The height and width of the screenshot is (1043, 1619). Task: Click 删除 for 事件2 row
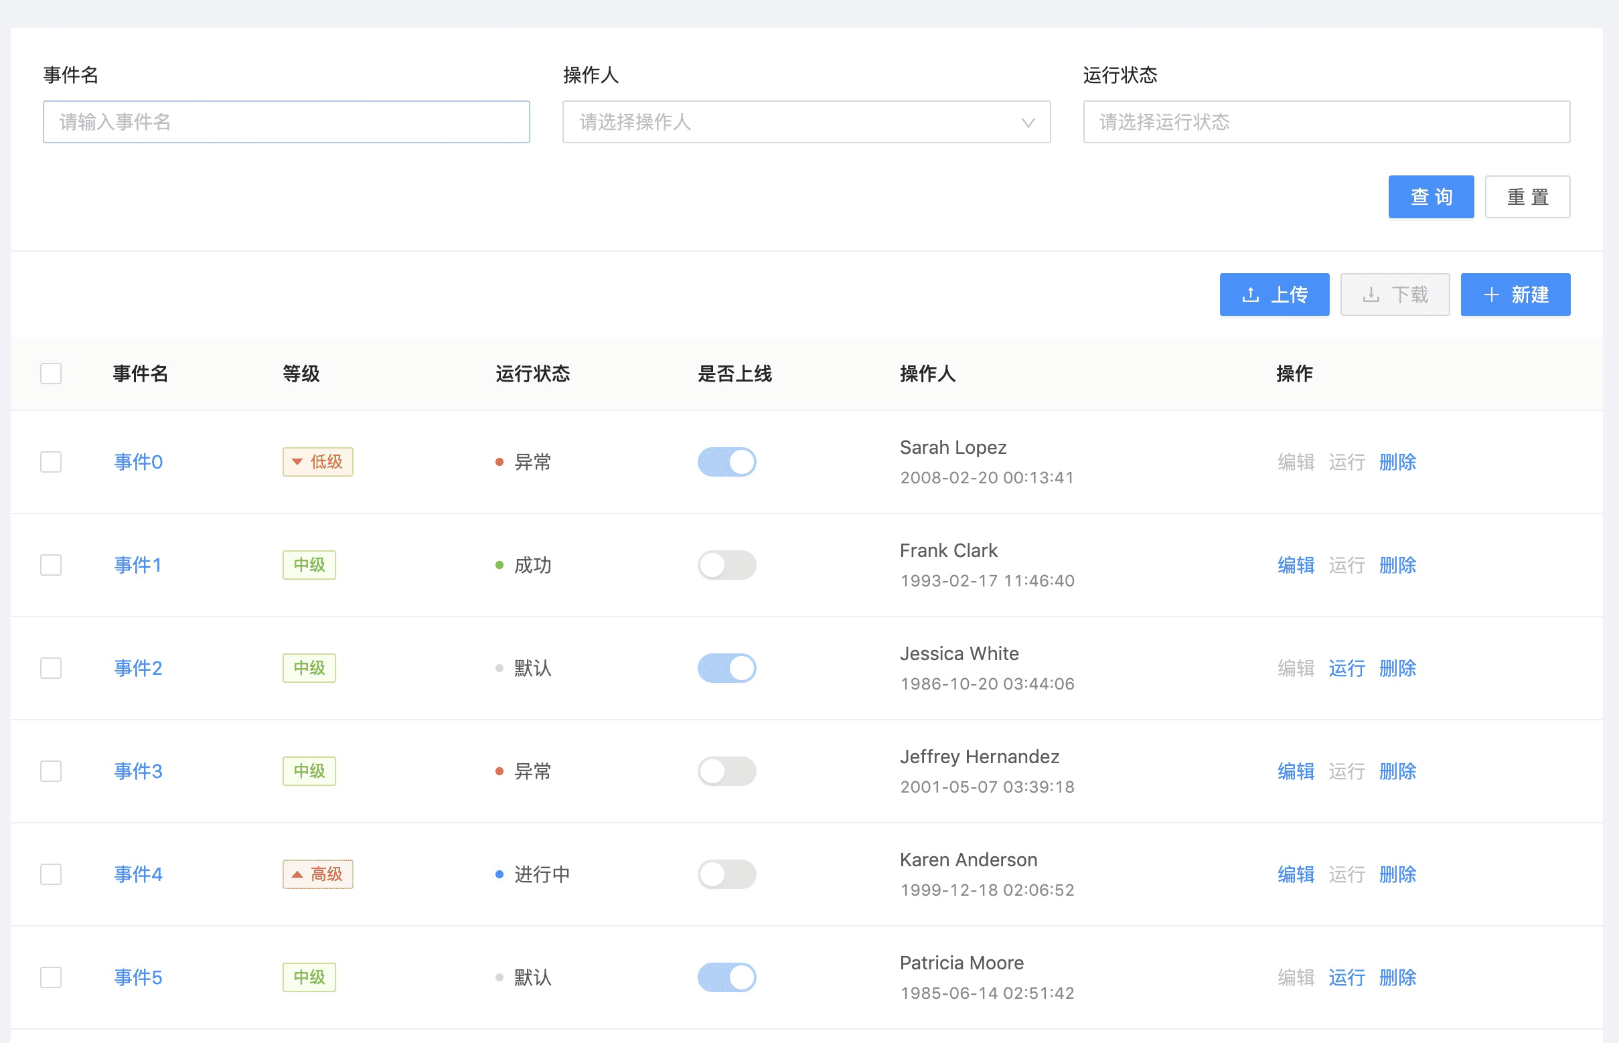1397,668
